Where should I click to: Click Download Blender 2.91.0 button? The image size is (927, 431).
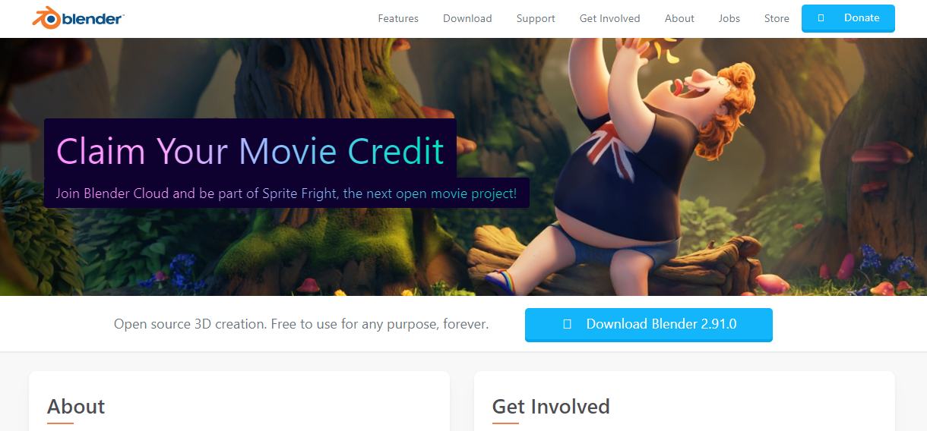tap(649, 325)
